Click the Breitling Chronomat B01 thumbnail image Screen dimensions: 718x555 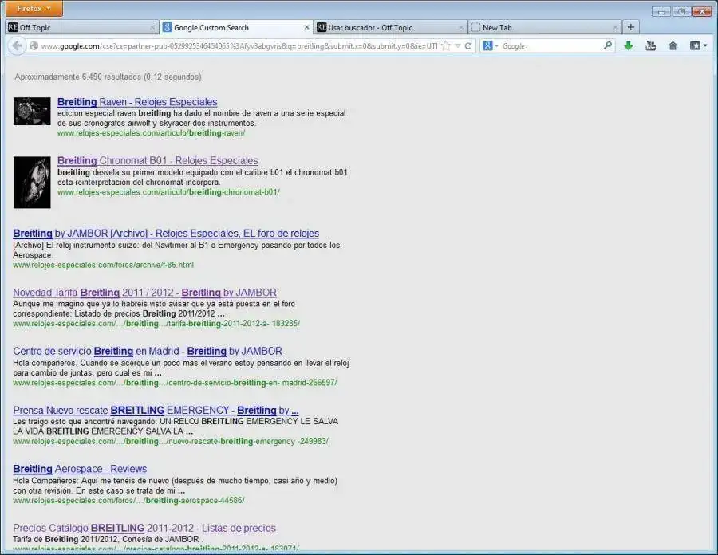pyautogui.click(x=32, y=182)
